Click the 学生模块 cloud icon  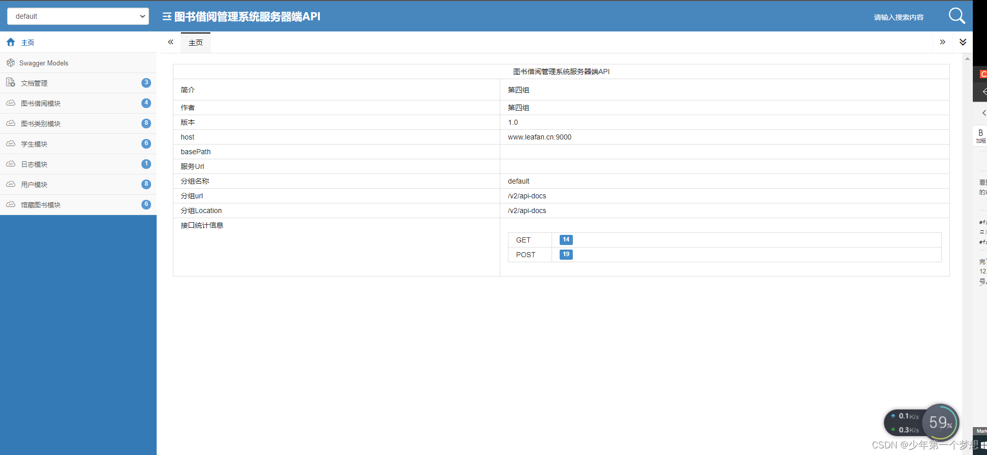pos(11,144)
